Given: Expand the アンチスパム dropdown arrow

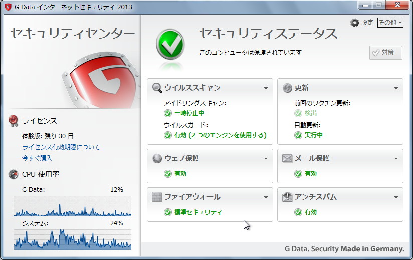Looking at the screenshot, I should [x=396, y=197].
